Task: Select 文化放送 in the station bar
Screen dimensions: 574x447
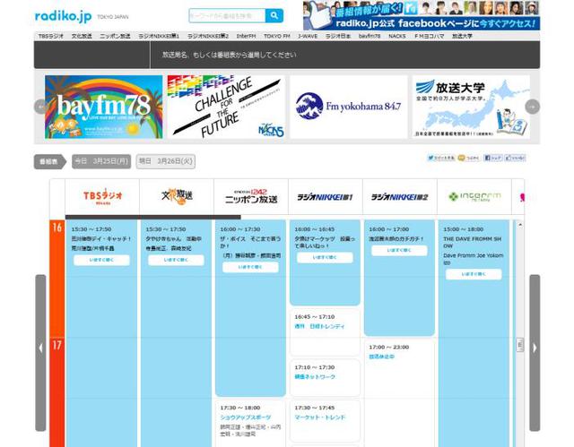Action: (82, 36)
